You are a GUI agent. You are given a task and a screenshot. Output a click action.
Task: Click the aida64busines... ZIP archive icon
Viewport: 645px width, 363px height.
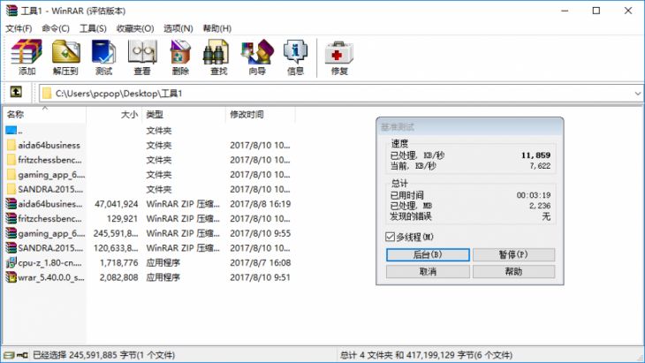point(11,204)
